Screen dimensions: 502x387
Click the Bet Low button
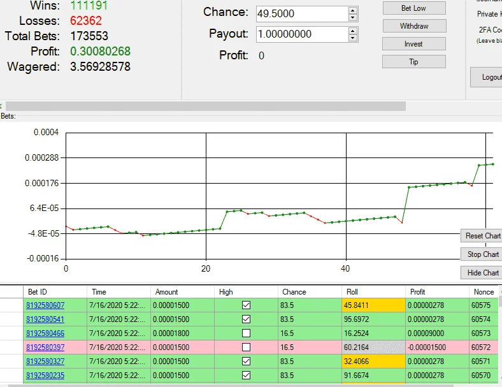point(414,8)
